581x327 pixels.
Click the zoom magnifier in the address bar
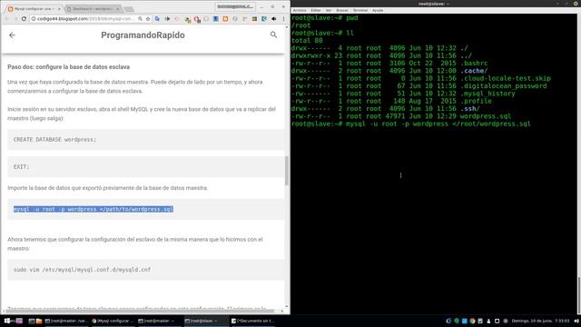point(140,18)
